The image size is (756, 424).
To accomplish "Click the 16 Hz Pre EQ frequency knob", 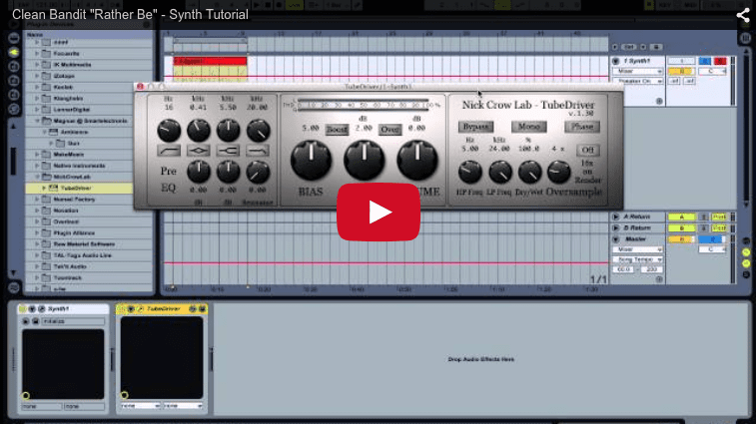I will coord(169,130).
